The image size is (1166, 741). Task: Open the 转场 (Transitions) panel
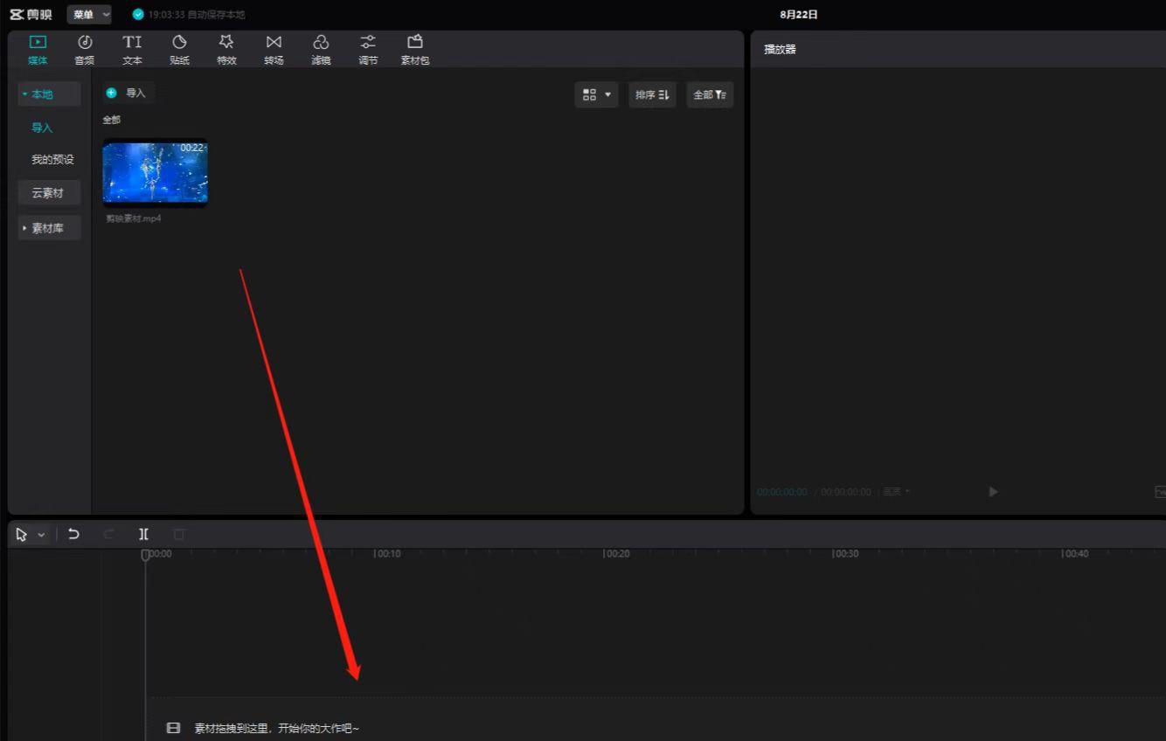click(x=274, y=49)
